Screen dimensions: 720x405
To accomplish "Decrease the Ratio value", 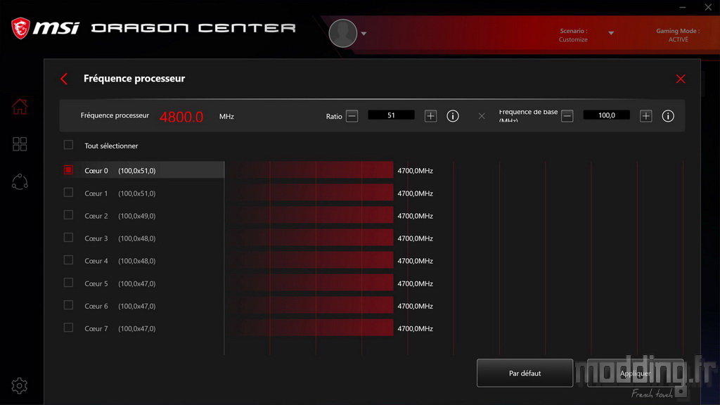I will [x=352, y=116].
